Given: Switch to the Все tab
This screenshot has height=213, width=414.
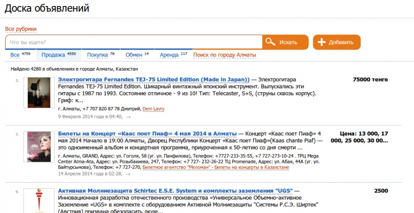Looking at the screenshot, I should pos(15,55).
